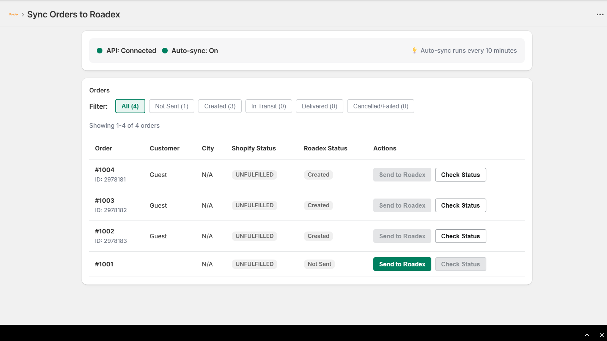Show Cancelled/Failed (0) orders

coord(381,106)
